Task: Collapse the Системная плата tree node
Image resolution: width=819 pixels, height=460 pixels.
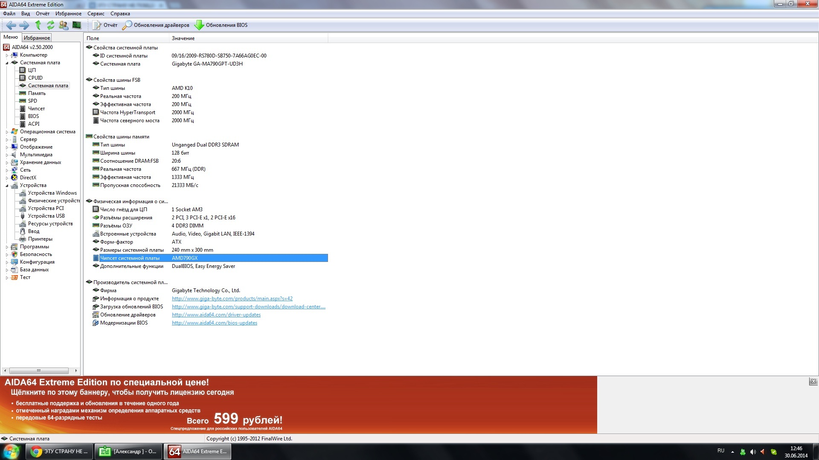Action: (x=7, y=63)
